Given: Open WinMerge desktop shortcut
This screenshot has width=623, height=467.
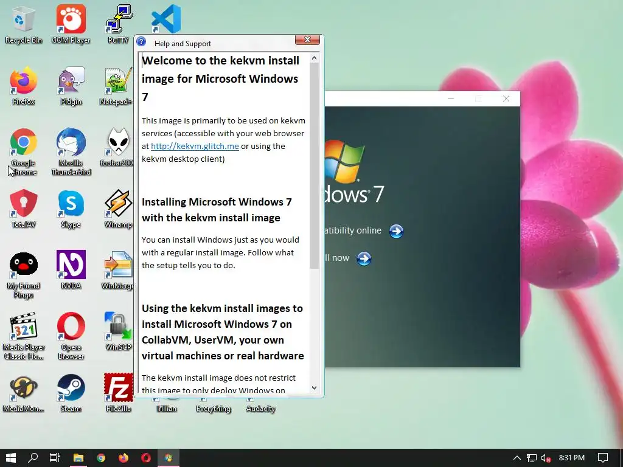Looking at the screenshot, I should 117,270.
